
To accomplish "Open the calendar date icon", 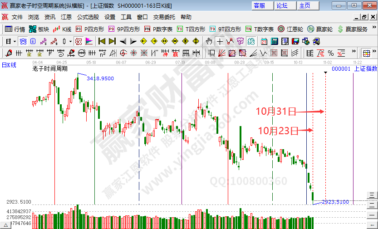I will pyautogui.click(x=264, y=41).
